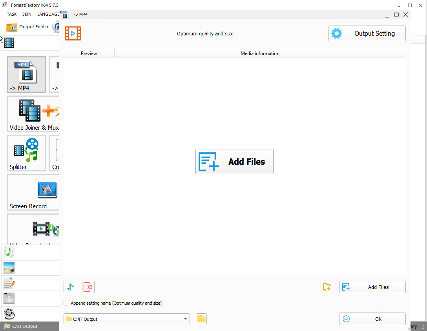The height and width of the screenshot is (331, 427).
Task: Click the bottom-right Add Files button
Action: [x=372, y=287]
